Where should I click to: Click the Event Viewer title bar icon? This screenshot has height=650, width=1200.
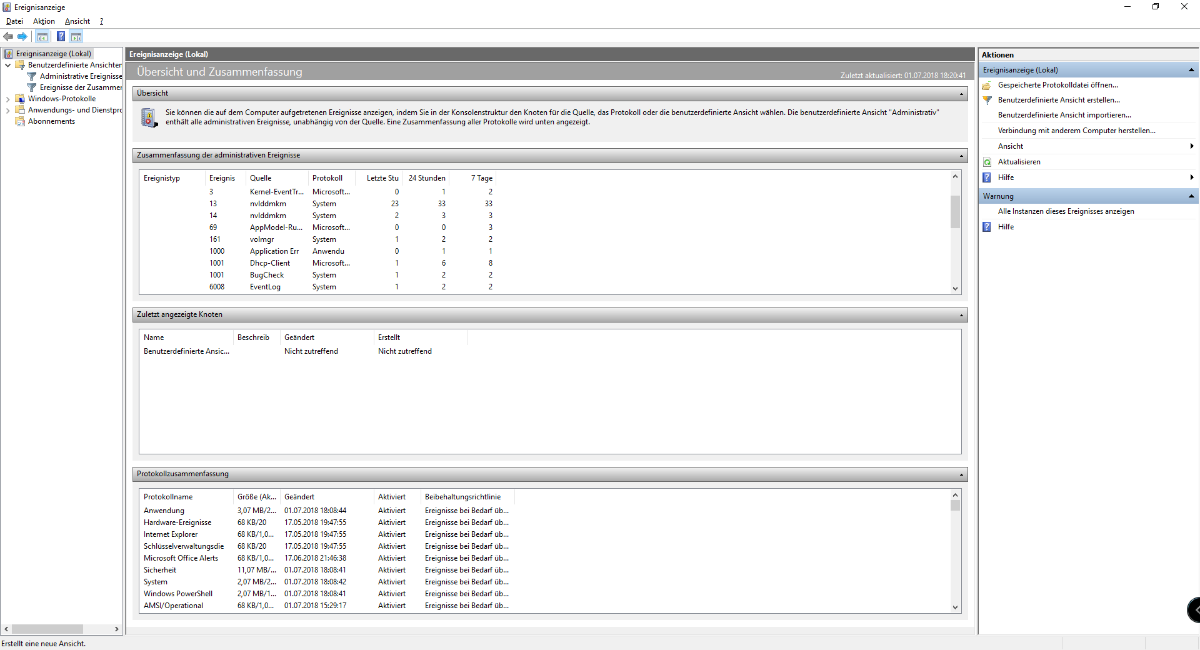coord(7,7)
